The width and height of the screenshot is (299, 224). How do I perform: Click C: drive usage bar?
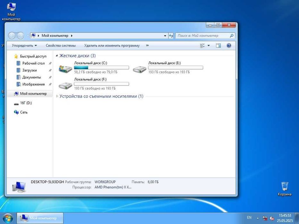click(x=102, y=68)
